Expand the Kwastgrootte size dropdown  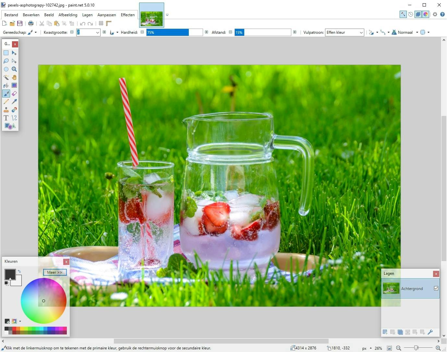(x=97, y=32)
